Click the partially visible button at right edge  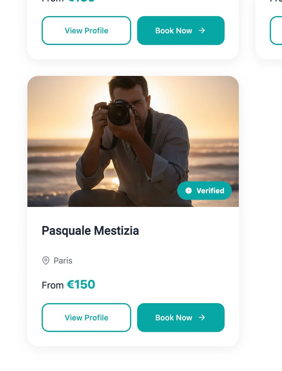(276, 31)
